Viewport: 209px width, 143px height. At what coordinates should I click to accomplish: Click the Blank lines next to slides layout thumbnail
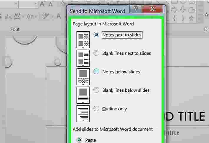pyautogui.click(x=83, y=58)
